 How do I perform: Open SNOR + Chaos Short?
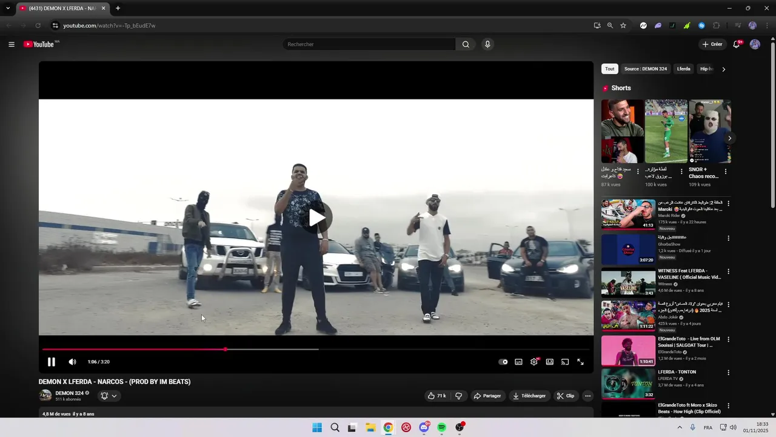pyautogui.click(x=710, y=131)
